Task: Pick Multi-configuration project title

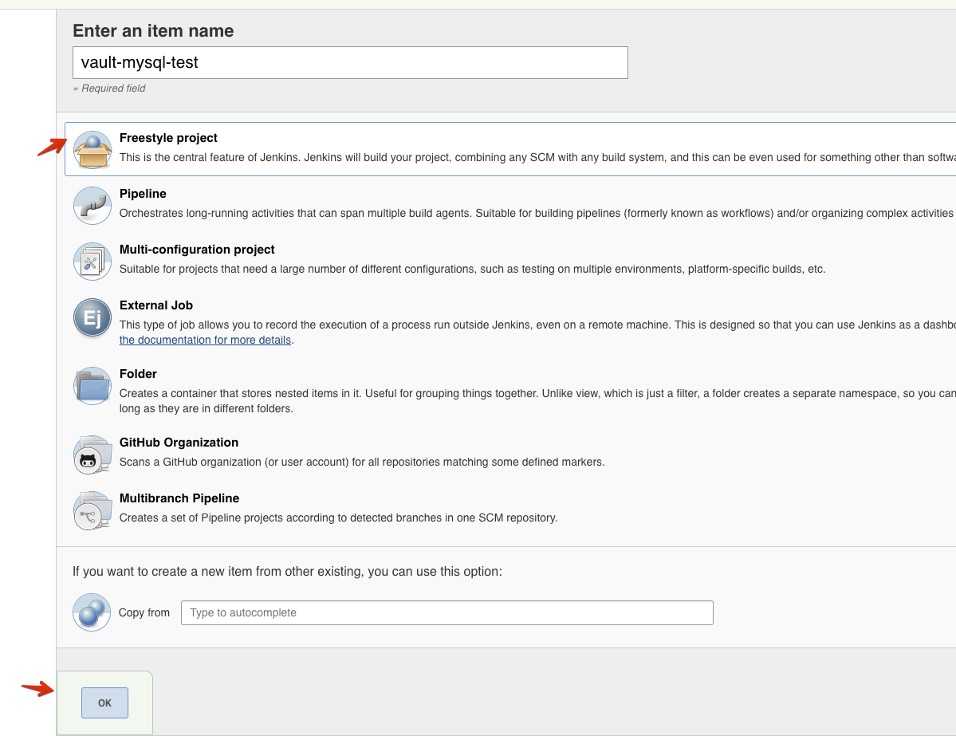Action: point(197,250)
